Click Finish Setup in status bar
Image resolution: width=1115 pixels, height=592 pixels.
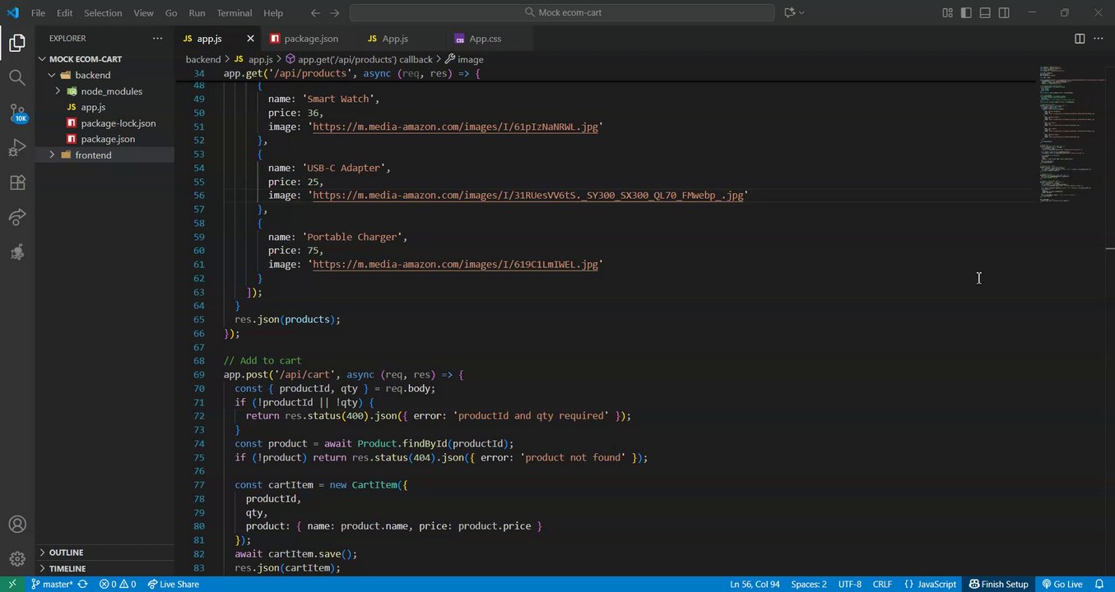(998, 585)
